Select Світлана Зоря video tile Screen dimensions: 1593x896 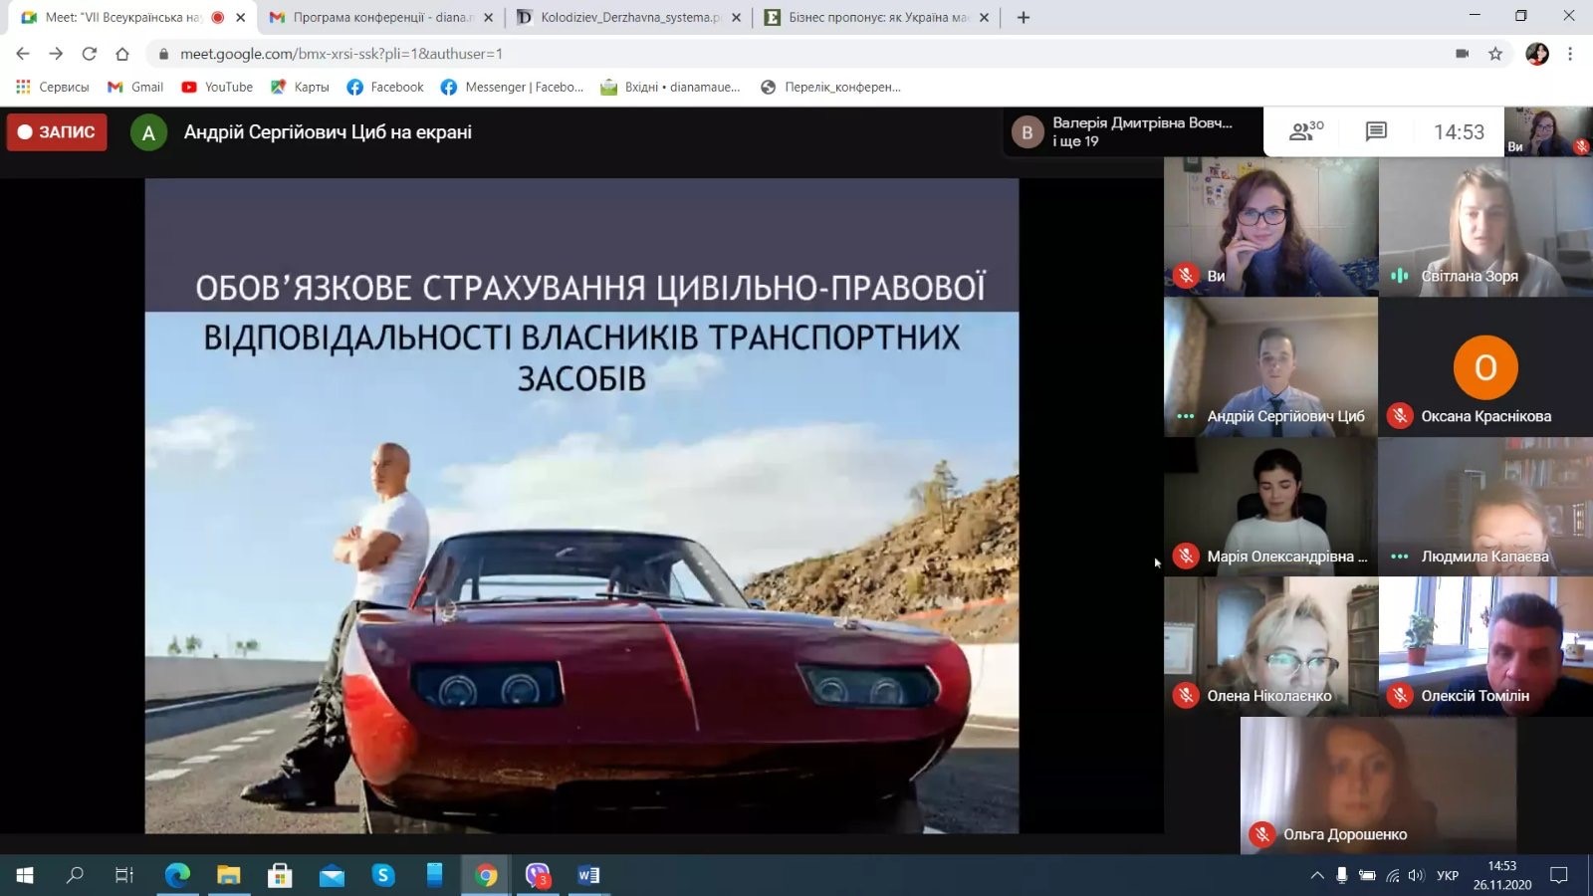(x=1485, y=226)
